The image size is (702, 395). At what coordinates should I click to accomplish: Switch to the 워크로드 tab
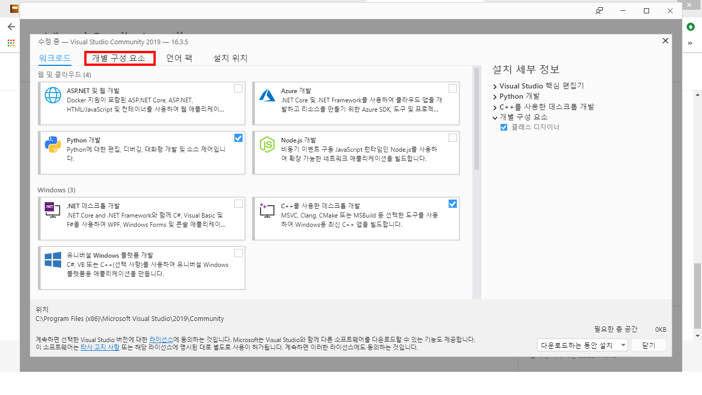[x=54, y=58]
